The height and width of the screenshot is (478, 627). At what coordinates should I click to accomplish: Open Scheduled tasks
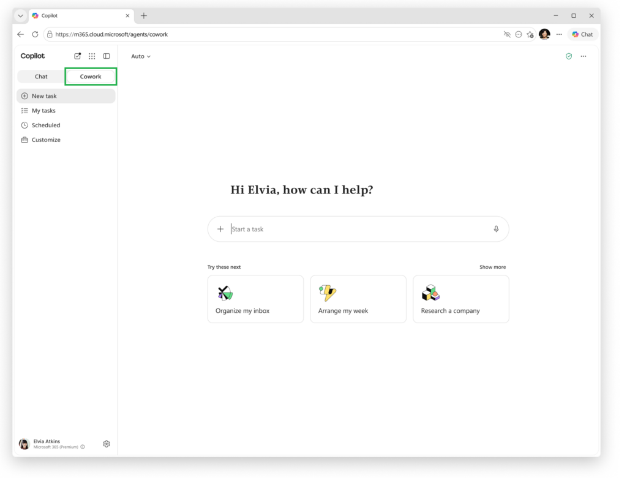pos(66,125)
